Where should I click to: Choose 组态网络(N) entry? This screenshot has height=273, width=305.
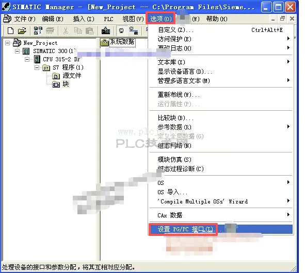coord(221,145)
